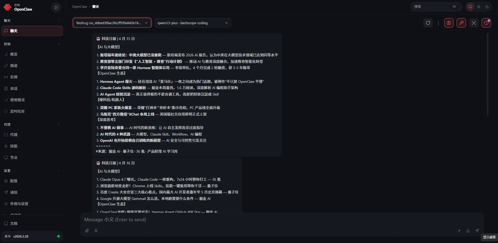498x243 pixels.
Task: Click the OpenClaw breadcrumb link
Action: click(x=80, y=7)
